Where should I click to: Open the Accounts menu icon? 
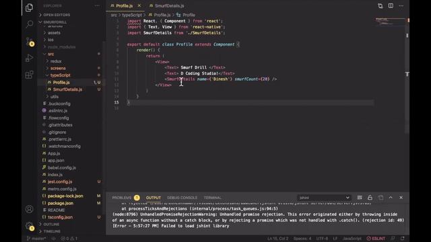click(29, 209)
